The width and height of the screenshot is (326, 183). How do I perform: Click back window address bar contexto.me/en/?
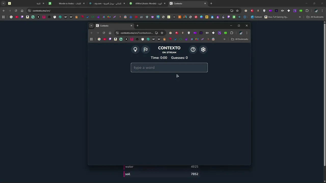pos(42,11)
